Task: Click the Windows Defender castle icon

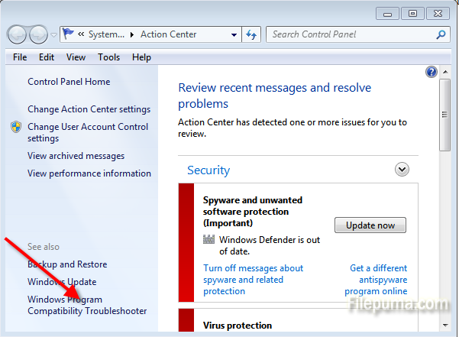Action: 209,240
